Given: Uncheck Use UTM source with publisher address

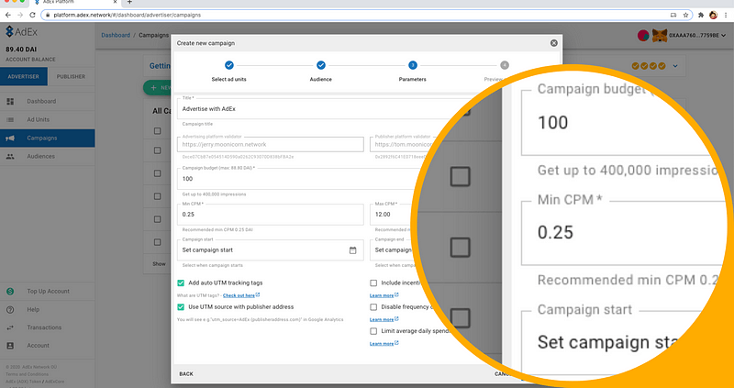Looking at the screenshot, I should point(181,307).
